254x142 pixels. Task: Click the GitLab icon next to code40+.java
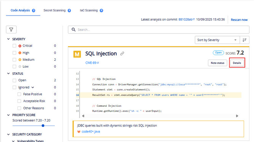point(79,131)
